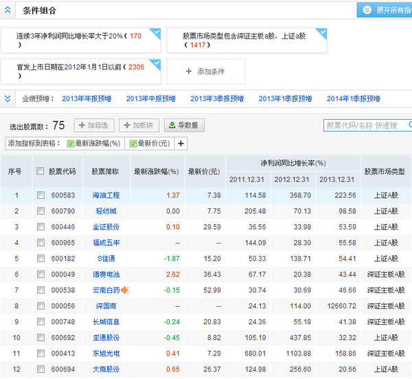Toggle the 最新涨跌幅(%) indicator checkbox
The image size is (412, 379).
pos(71,144)
